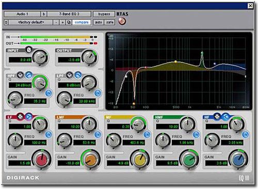
Task: Open the insert position b selector
Action: point(44,14)
